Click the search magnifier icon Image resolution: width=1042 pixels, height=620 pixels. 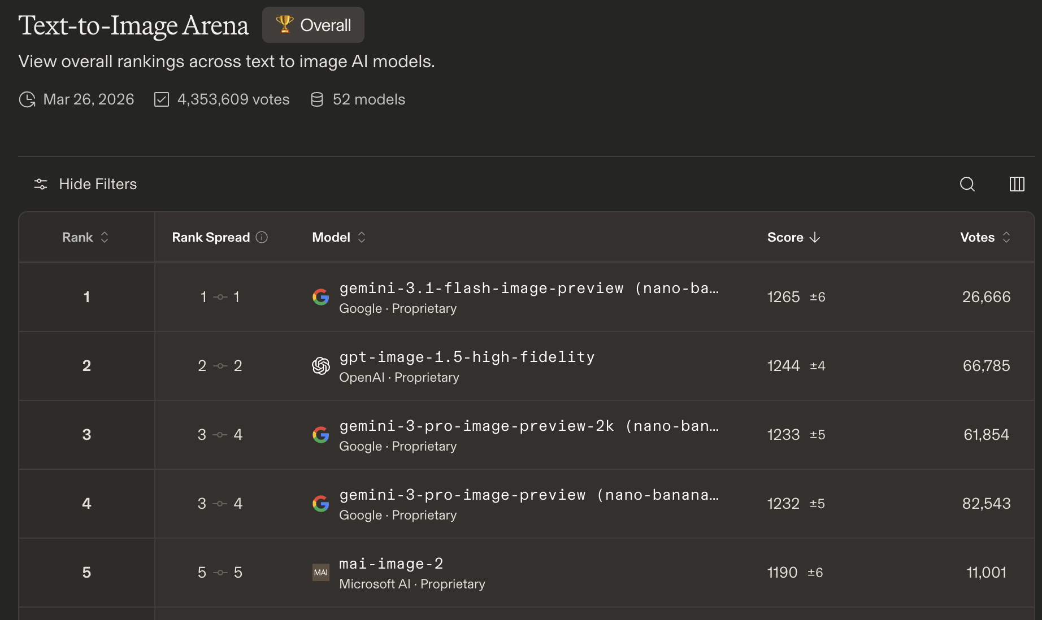click(x=967, y=184)
